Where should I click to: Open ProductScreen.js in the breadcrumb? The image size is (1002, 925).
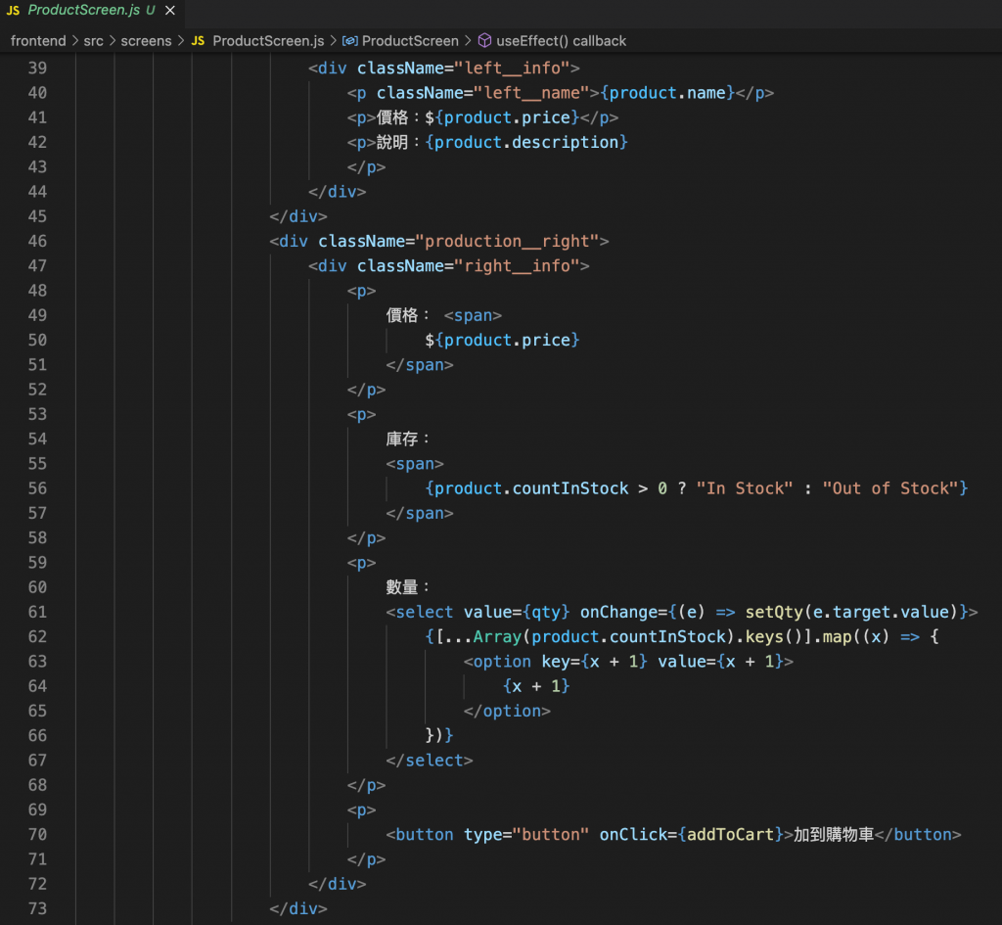coord(268,41)
